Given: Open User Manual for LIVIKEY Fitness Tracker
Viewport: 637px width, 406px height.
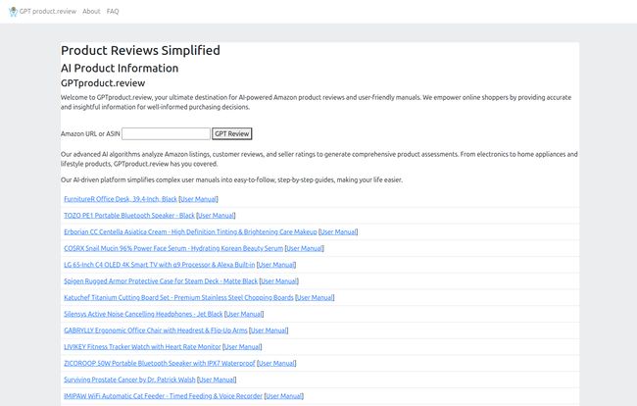Looking at the screenshot, I should click(242, 346).
